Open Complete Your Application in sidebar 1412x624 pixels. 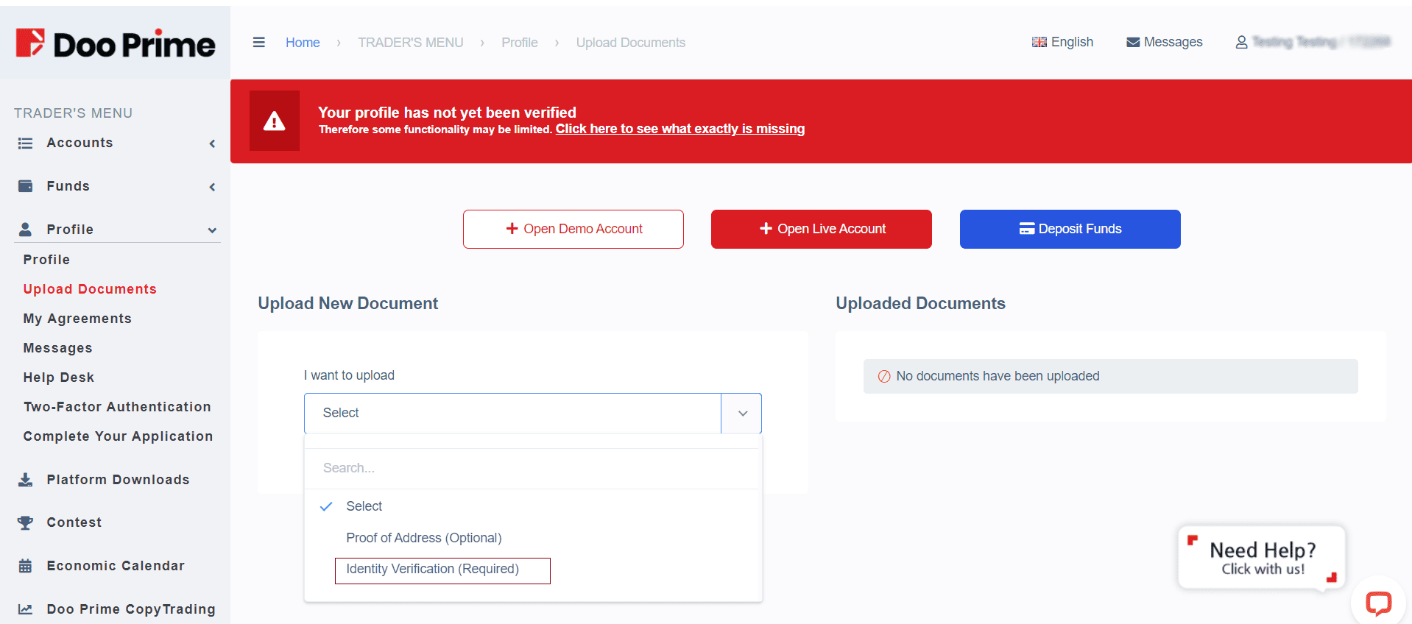click(x=118, y=436)
